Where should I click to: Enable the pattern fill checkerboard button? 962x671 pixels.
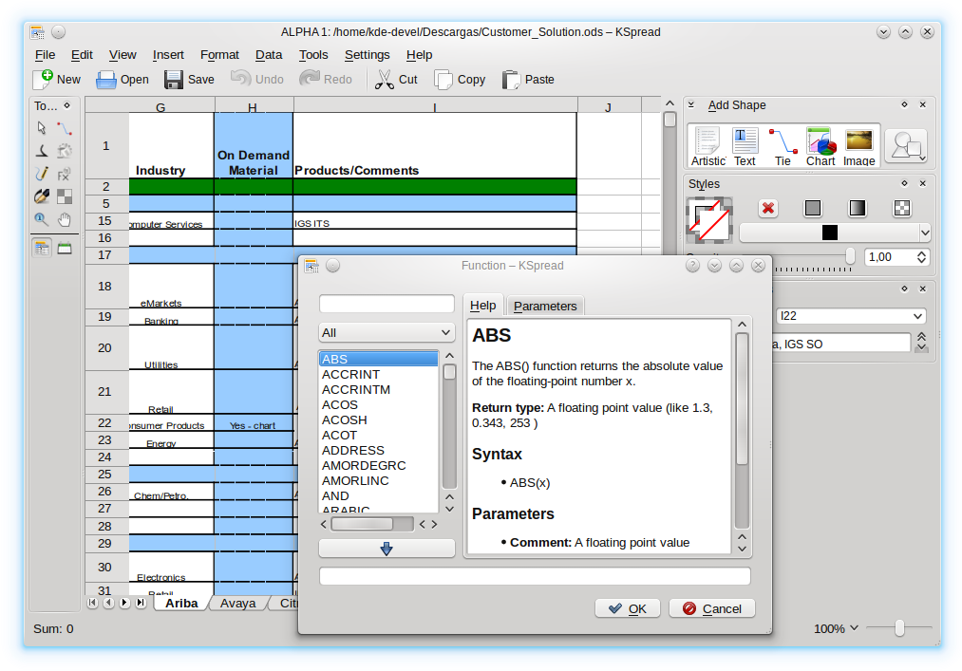[902, 208]
